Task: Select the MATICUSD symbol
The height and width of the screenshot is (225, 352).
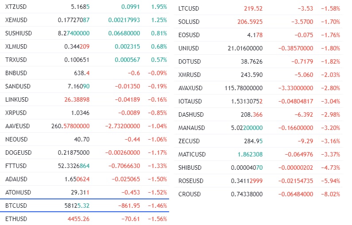Action: click(x=192, y=154)
